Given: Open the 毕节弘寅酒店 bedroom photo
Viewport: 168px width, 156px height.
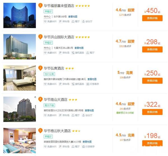Looking at the screenshot, I should point(20,78).
